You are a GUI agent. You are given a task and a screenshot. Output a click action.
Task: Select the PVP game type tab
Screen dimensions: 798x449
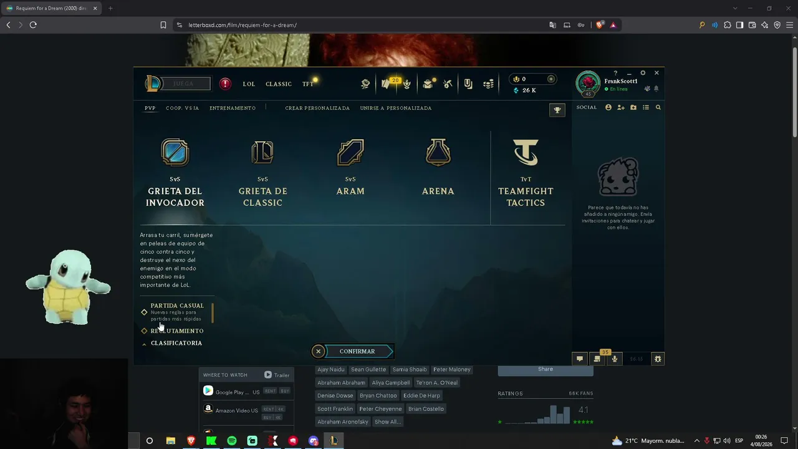[150, 108]
